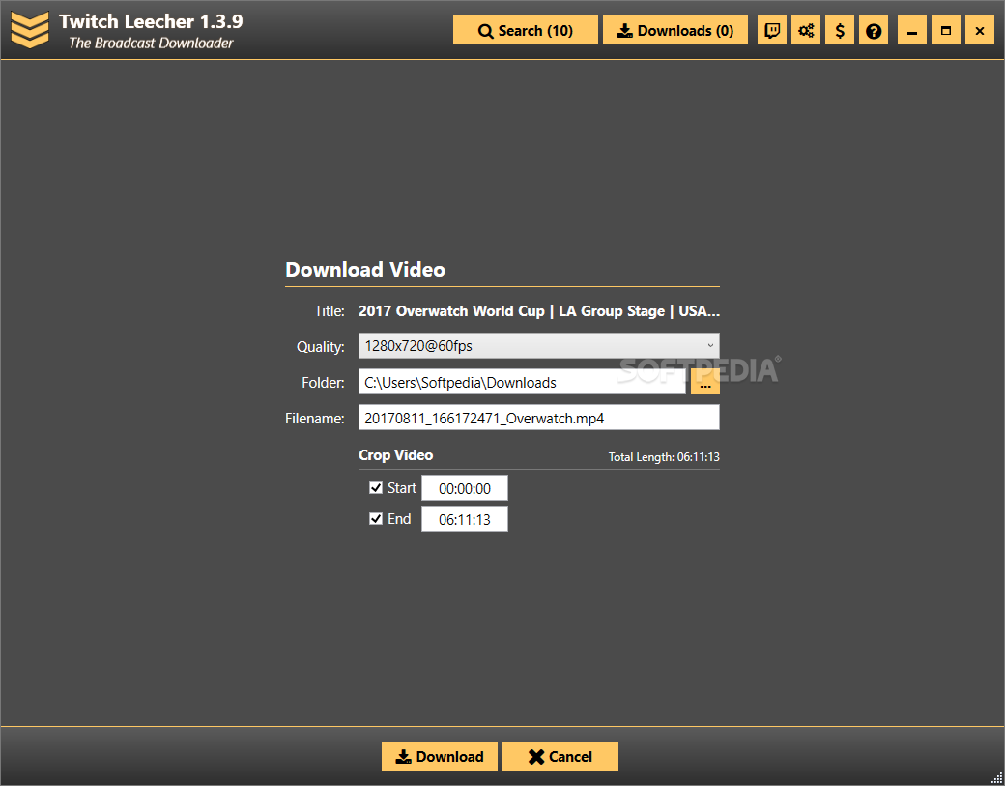
Task: Maximize the Twitch Leecher window
Action: point(946,30)
